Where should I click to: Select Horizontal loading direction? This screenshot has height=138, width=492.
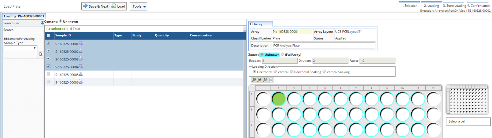pos(254,72)
